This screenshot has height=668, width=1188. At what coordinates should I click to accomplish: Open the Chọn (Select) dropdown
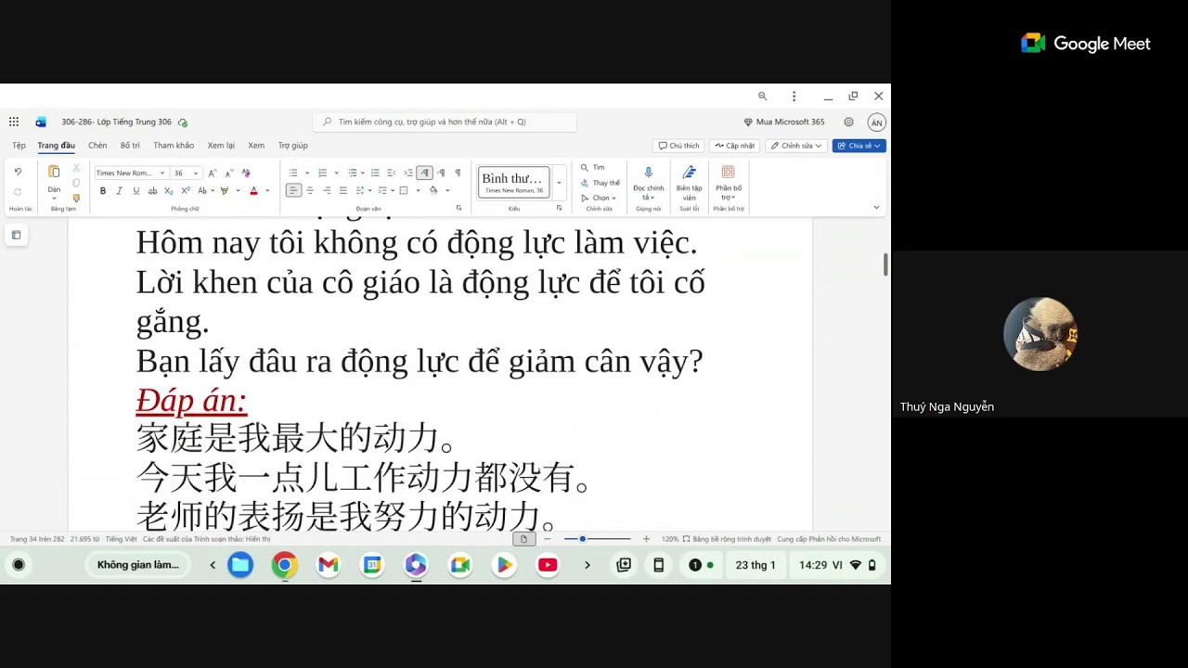[599, 198]
